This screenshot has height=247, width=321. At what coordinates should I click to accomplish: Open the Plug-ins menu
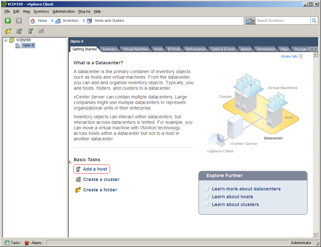click(x=84, y=11)
